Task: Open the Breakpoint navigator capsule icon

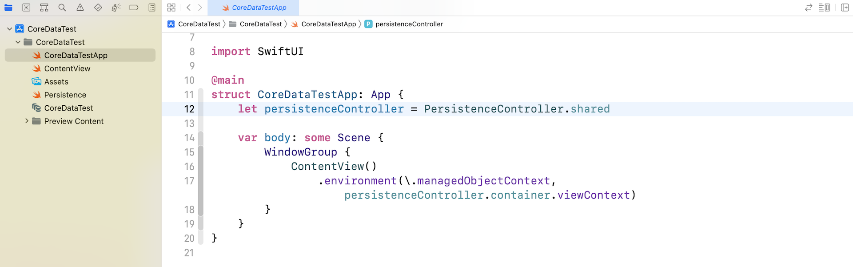Action: click(134, 8)
